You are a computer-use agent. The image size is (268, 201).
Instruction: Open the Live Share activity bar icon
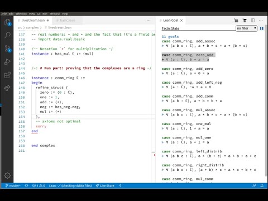click(7, 88)
